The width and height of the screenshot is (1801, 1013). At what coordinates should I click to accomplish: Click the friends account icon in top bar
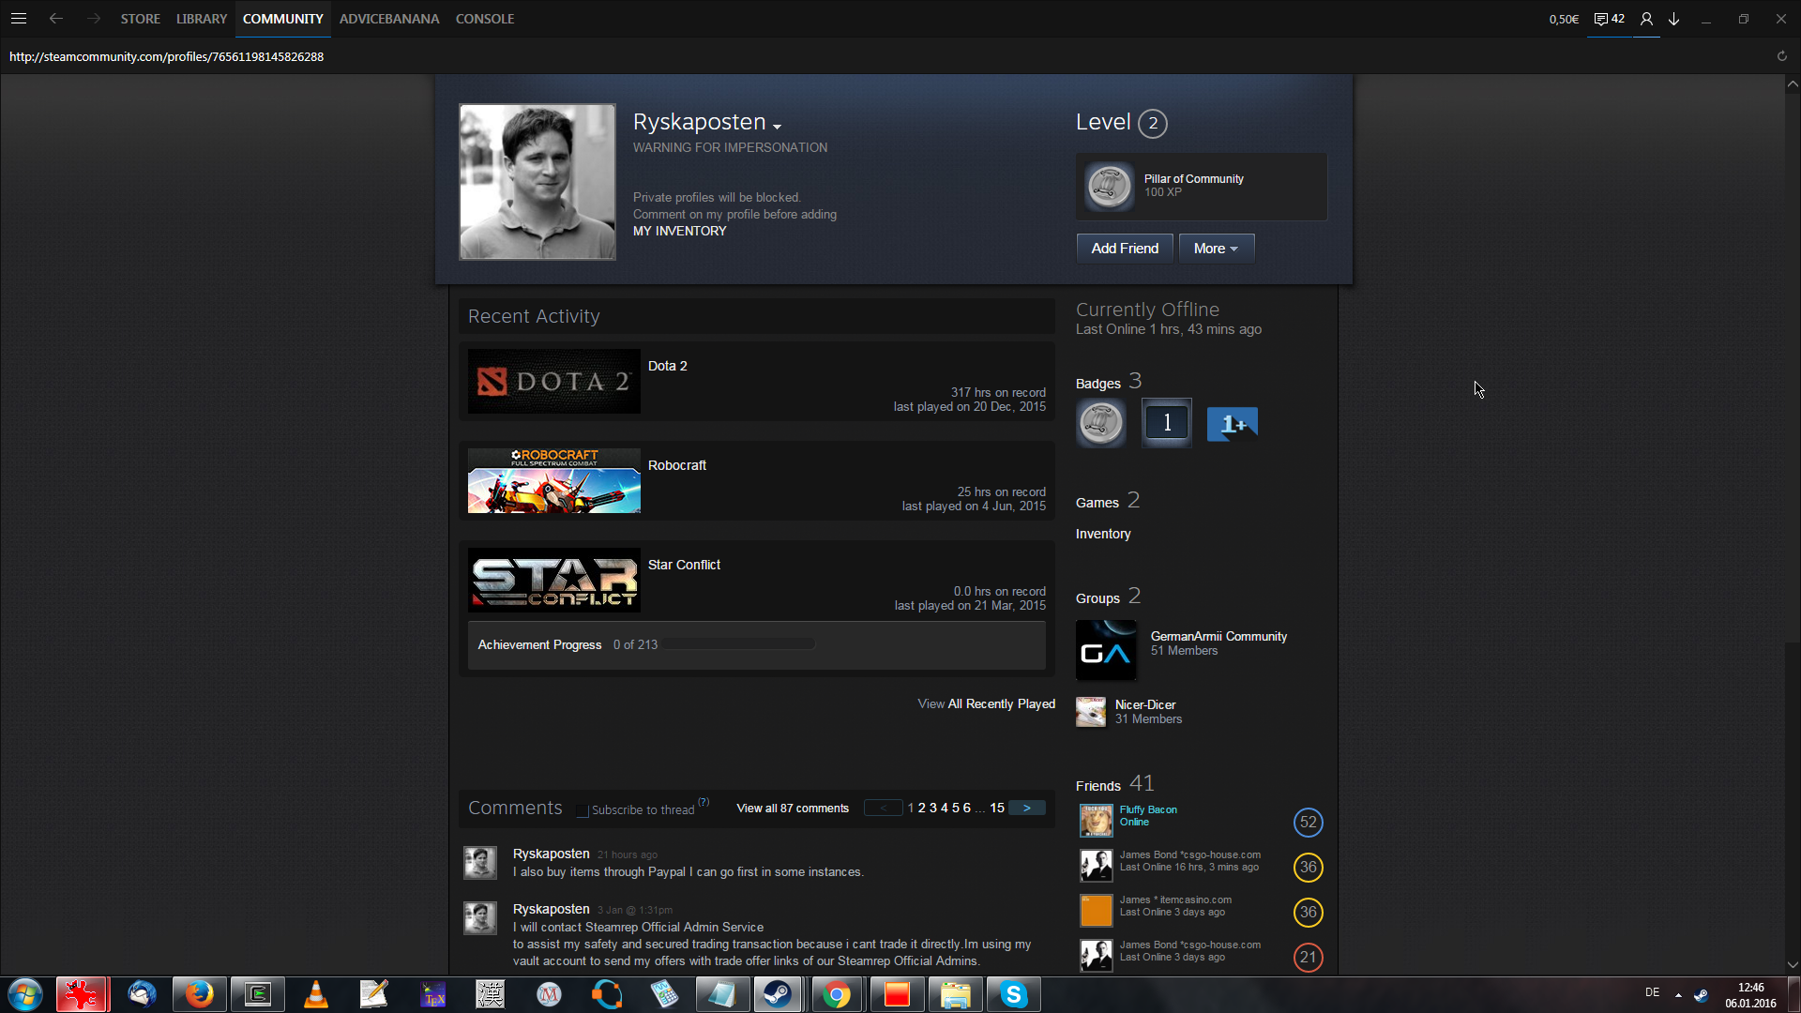point(1646,19)
